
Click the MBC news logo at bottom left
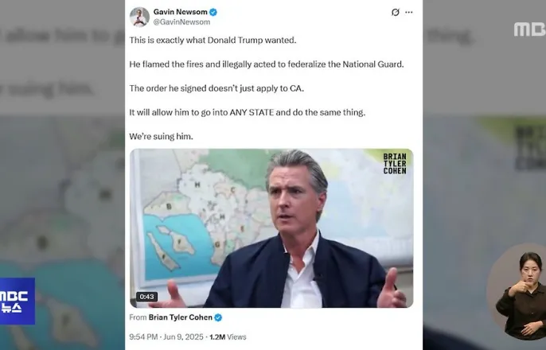click(17, 301)
